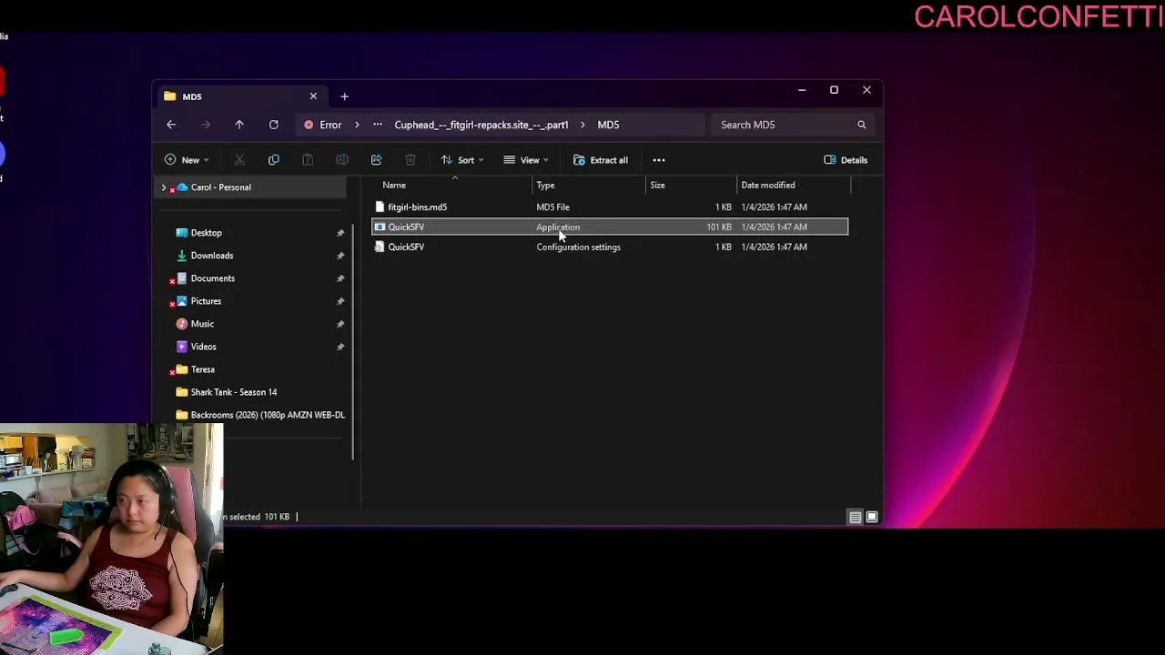Click the magnifier icon in search box
The width and height of the screenshot is (1165, 655).
[x=861, y=125]
